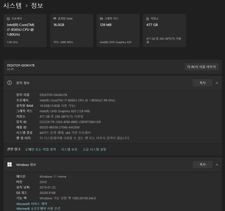This screenshot has width=225, height=211.
Task: Click the LG PC label under device name
Action: coord(11,69)
